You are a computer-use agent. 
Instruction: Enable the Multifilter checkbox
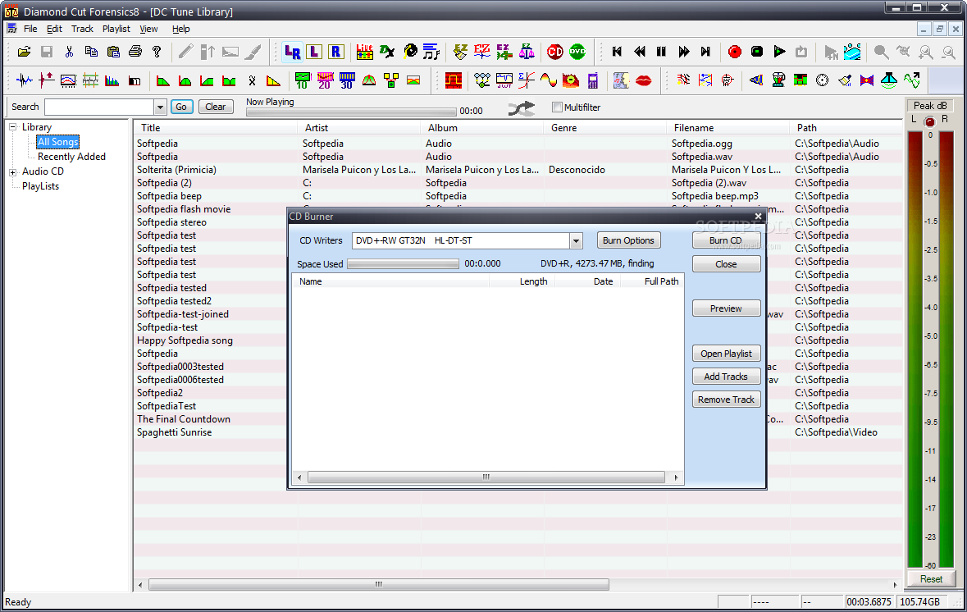point(558,107)
